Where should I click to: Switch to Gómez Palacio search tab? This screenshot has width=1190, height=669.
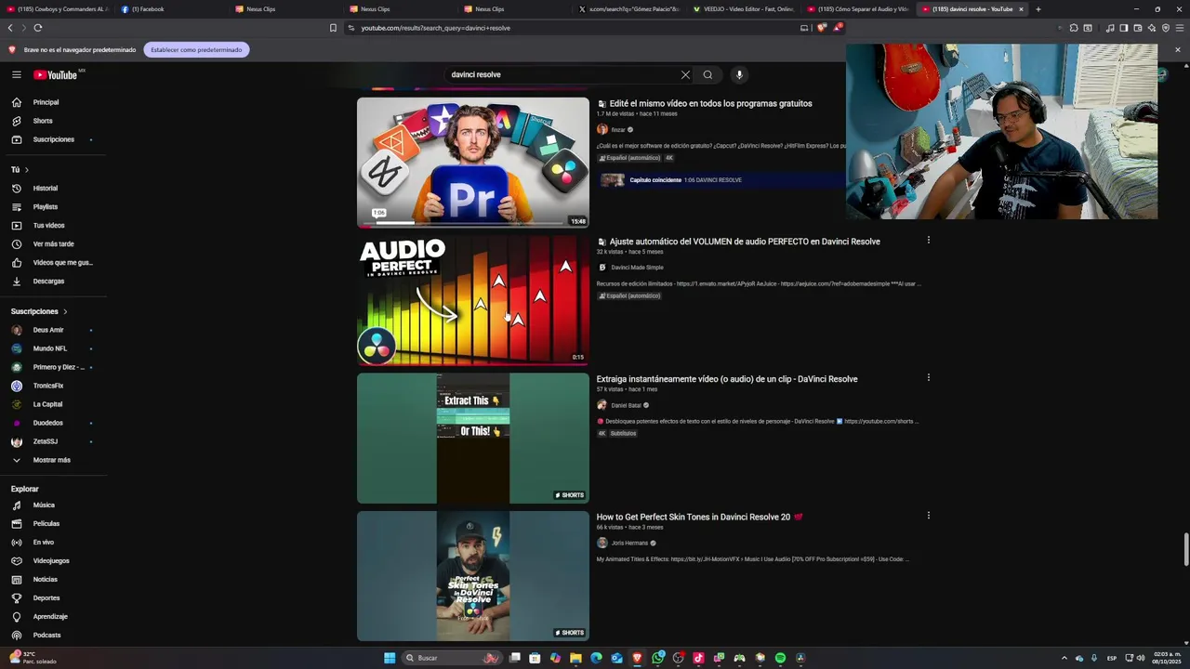(x=628, y=9)
